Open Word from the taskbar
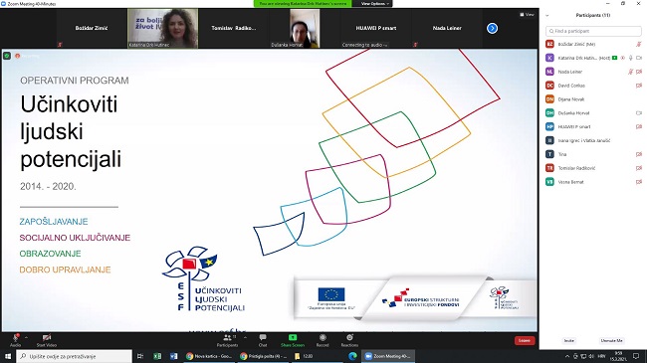 tap(174, 356)
